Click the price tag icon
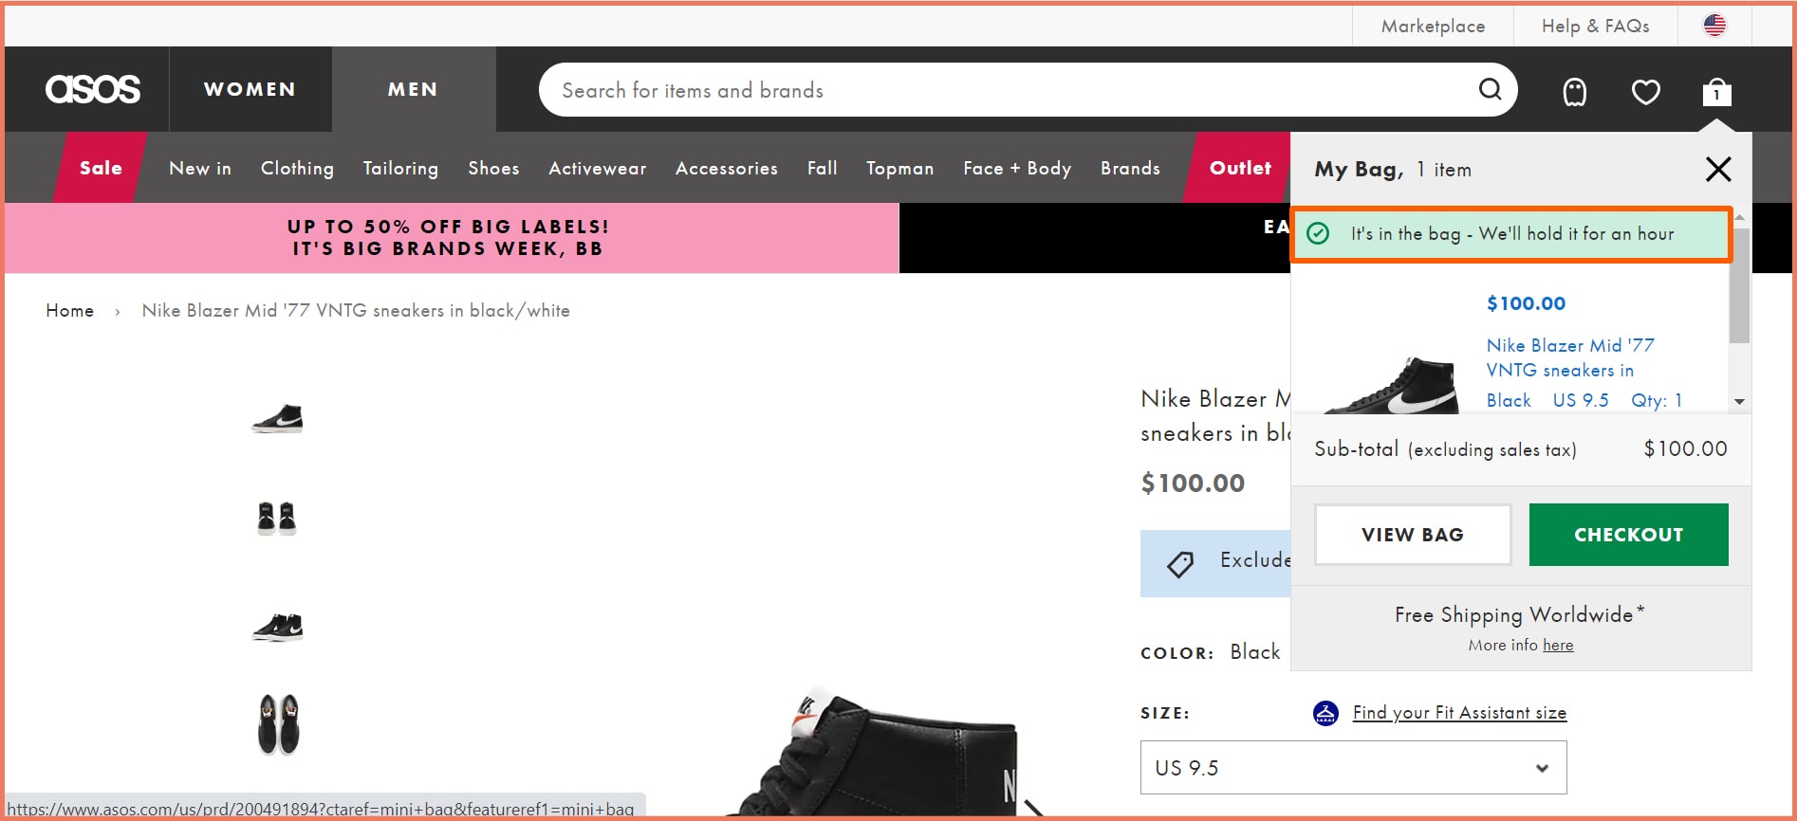Screen dimensions: 1797x821 click(x=1180, y=564)
